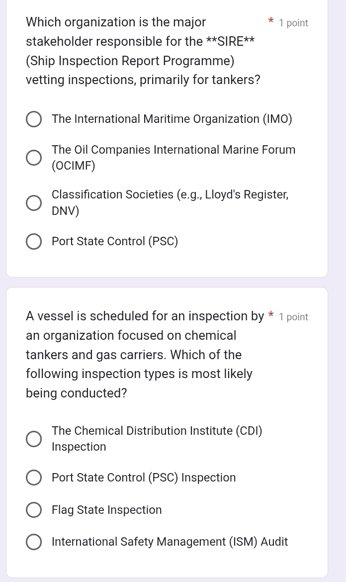This screenshot has height=582, width=346.
Task: Click the '1 point' label on second question
Action: coord(293,317)
